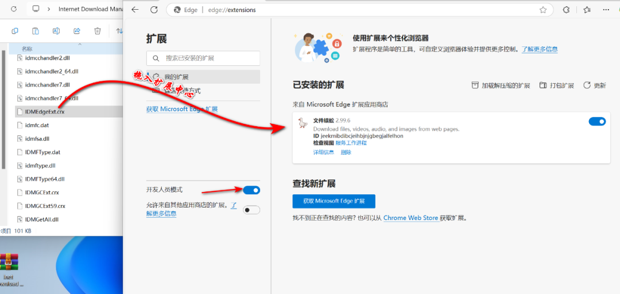Click 打包扩展 button
The image size is (620, 294).
pos(557,85)
